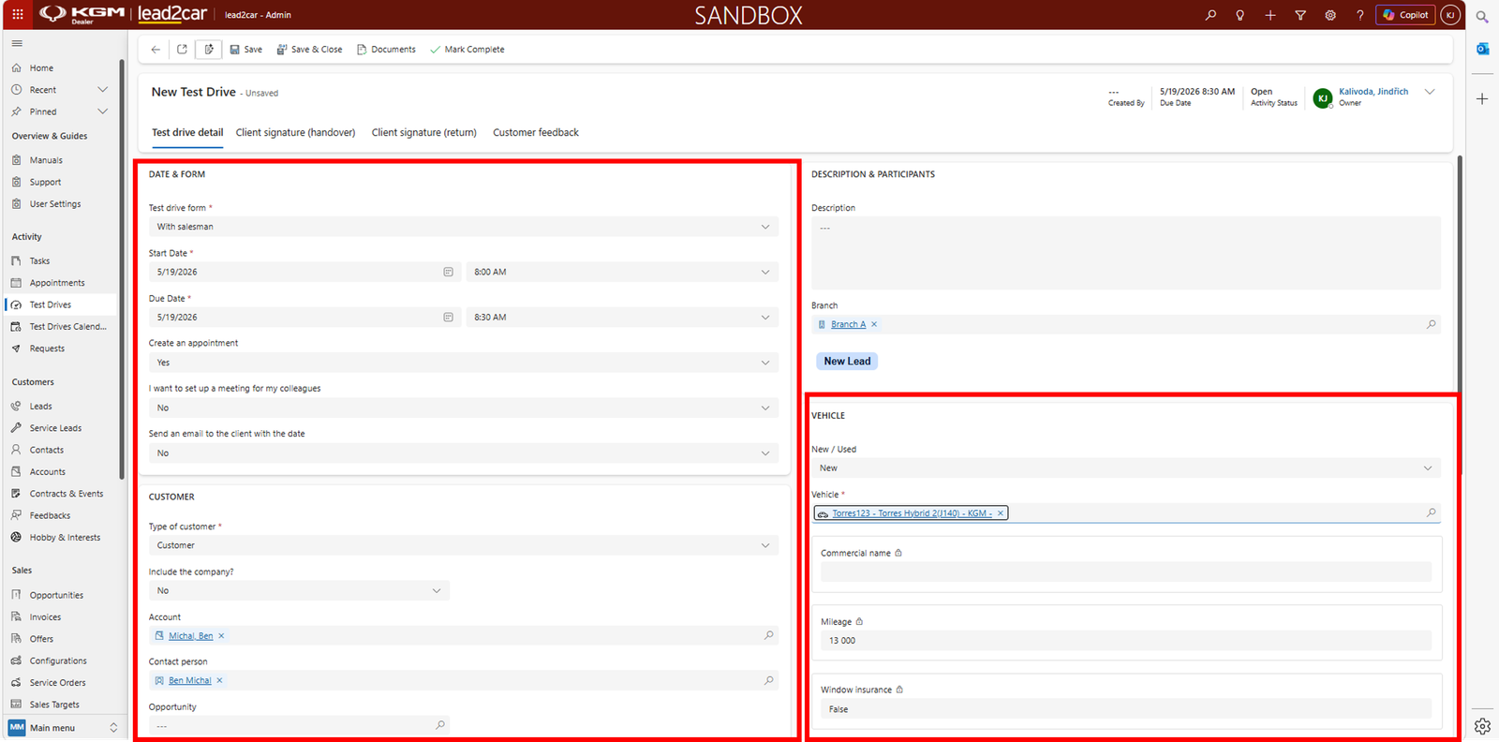Image resolution: width=1499 pixels, height=742 pixels.
Task: Remove Michal, Ben from Account field
Action: [x=221, y=636]
